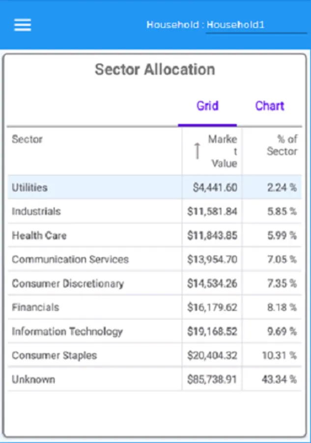
Task: Click the Sector Allocation title
Action: (155, 69)
